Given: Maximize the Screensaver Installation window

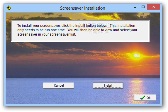Looking at the screenshot, I should click(143, 7).
